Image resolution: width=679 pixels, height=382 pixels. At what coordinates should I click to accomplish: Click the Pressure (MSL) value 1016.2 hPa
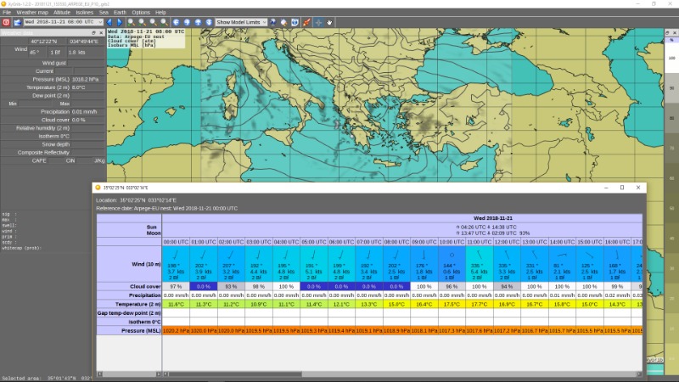click(86, 79)
